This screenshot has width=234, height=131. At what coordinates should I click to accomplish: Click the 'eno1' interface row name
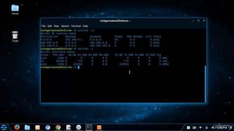44,58
